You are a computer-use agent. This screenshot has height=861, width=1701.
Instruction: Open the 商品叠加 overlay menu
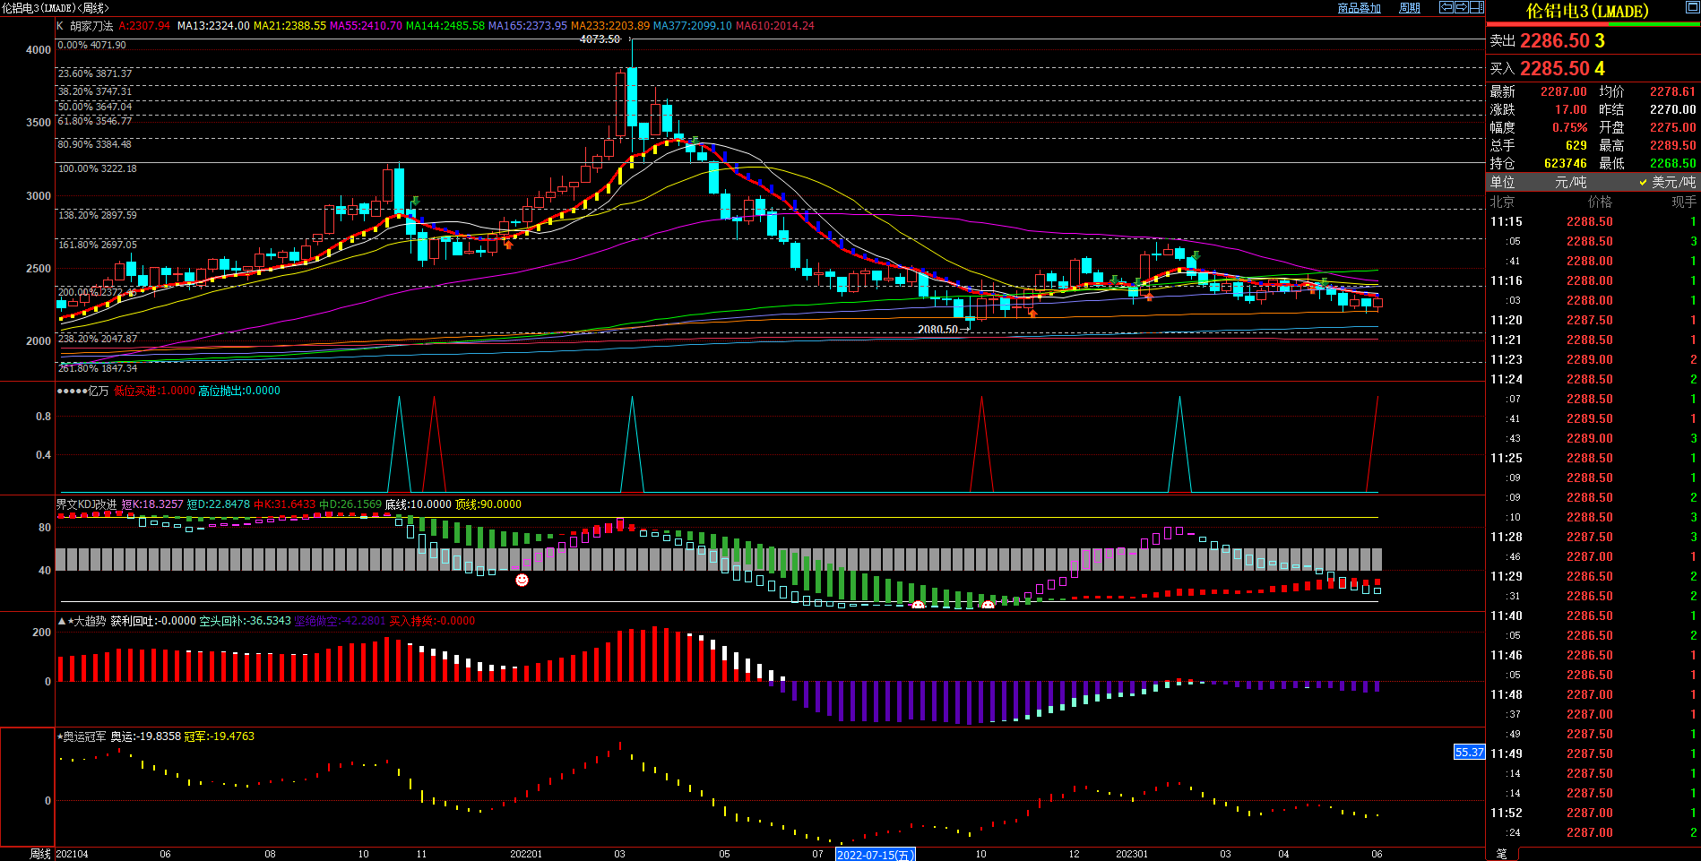point(1359,8)
